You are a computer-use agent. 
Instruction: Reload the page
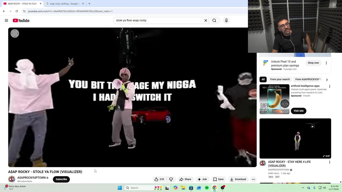[x=17, y=11]
